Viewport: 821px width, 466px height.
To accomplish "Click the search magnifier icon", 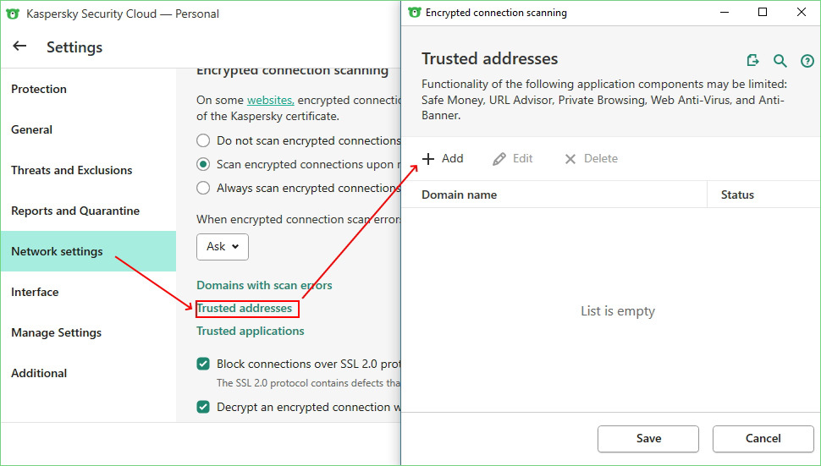I will pos(780,61).
